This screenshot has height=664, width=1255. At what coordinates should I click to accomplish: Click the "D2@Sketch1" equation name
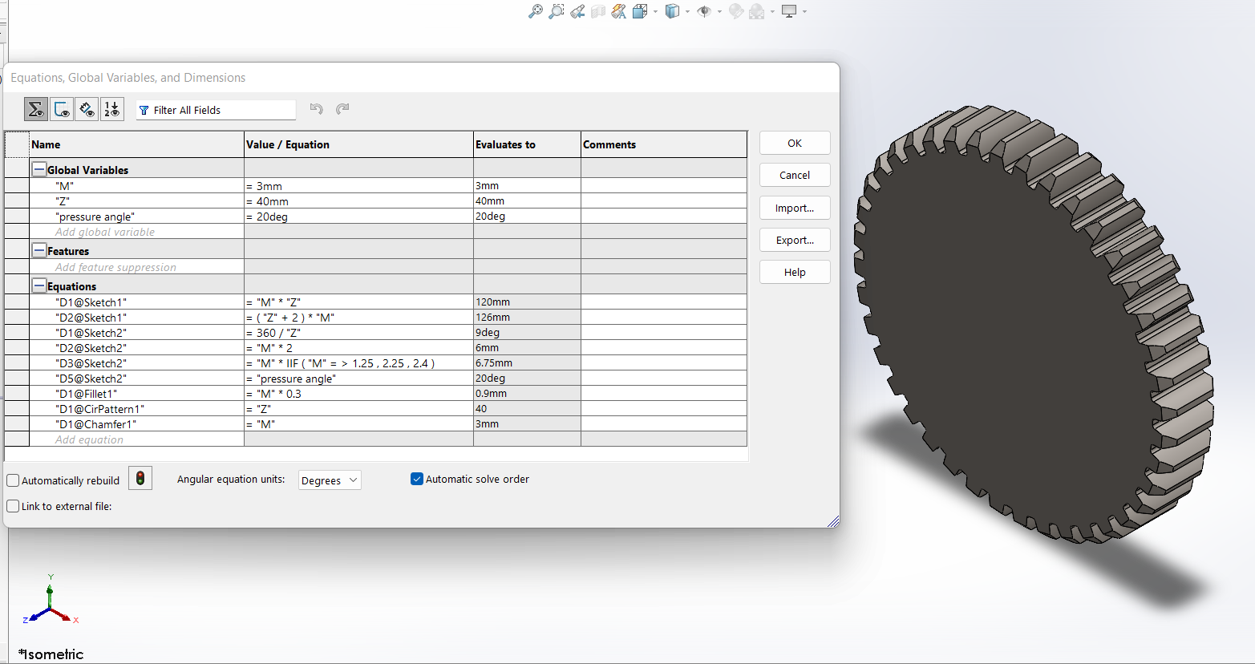[91, 318]
